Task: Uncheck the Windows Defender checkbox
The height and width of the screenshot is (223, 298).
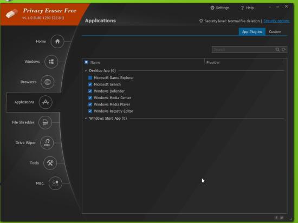Action: click(90, 91)
